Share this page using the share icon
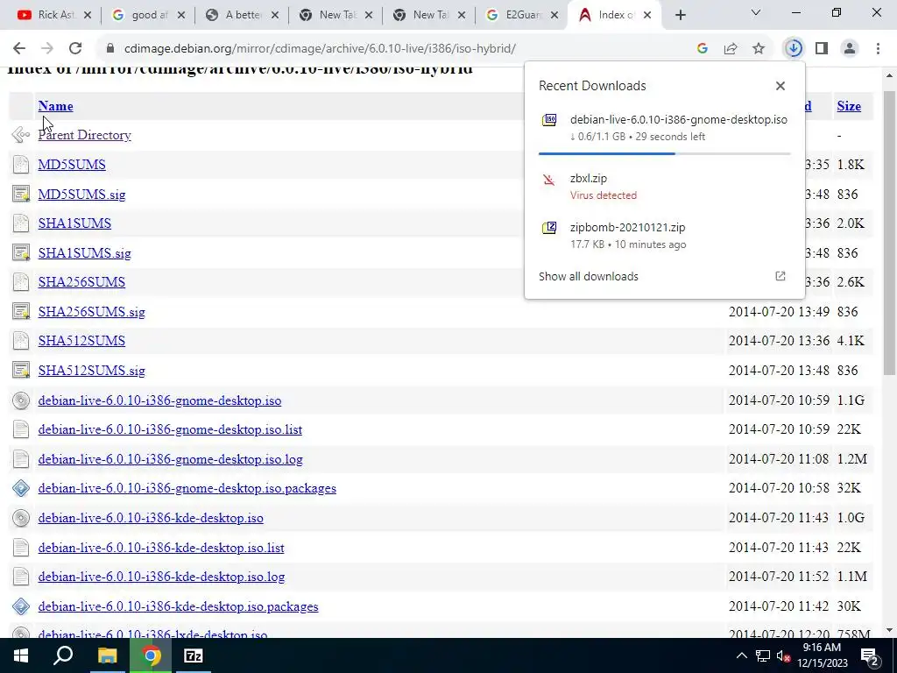897x673 pixels. pos(731,49)
